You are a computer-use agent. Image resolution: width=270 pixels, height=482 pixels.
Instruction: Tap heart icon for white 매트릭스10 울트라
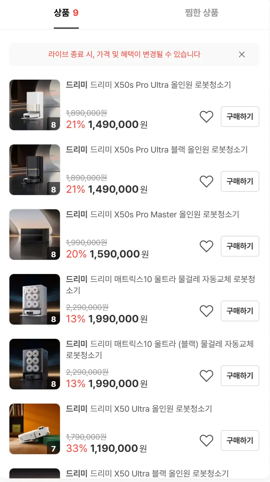tap(206, 311)
